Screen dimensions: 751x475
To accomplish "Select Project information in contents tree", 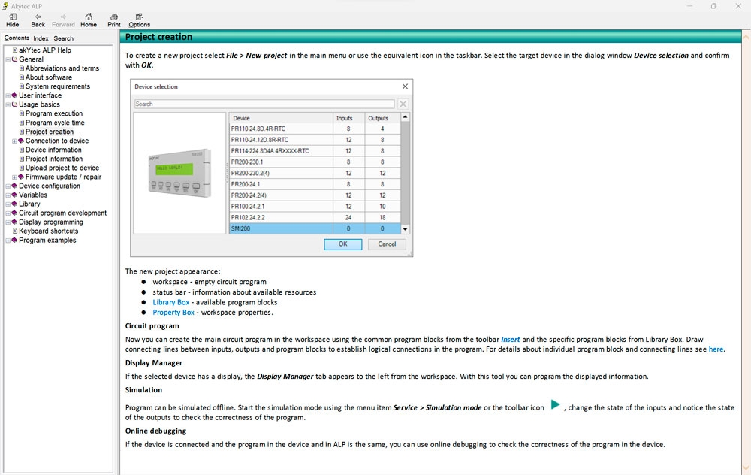I will tap(54, 159).
